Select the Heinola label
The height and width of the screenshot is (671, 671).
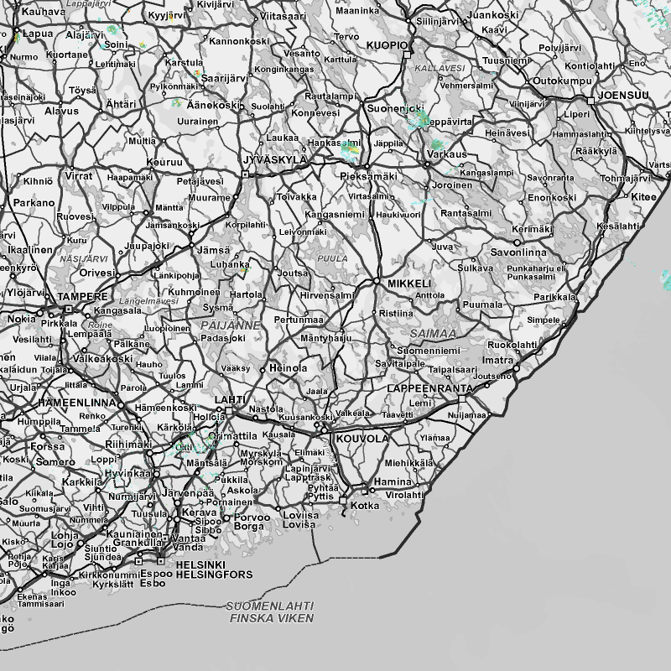point(288,368)
